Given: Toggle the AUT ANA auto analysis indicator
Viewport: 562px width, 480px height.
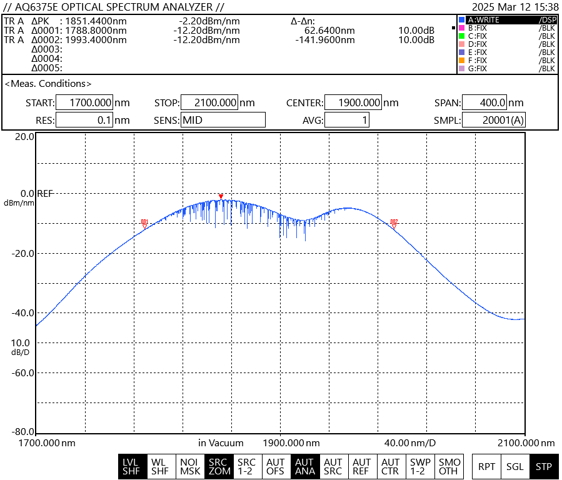Looking at the screenshot, I should pyautogui.click(x=304, y=466).
